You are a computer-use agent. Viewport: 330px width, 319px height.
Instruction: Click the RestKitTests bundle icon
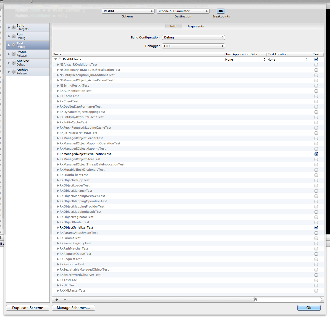point(60,59)
